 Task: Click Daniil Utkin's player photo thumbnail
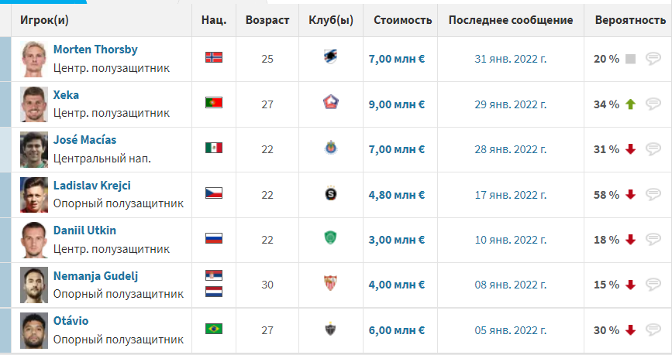click(x=34, y=240)
